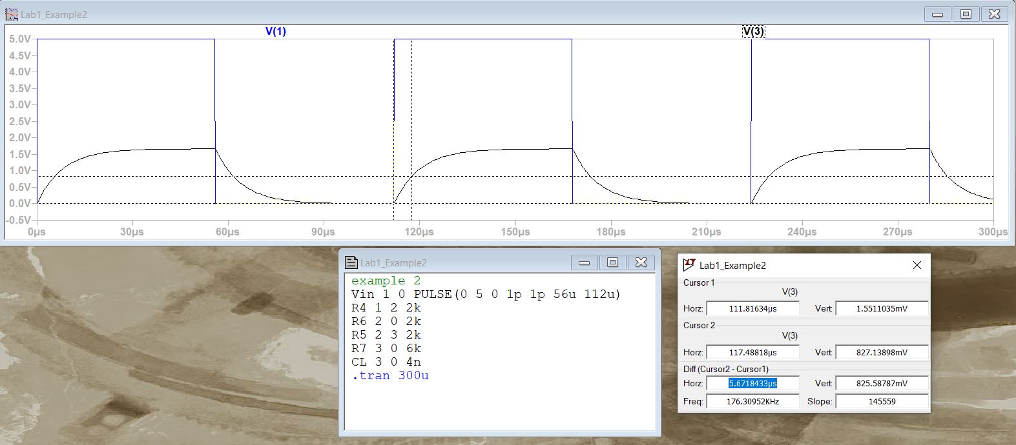This screenshot has width=1016, height=445.
Task: Select the Freq value field
Action: [752, 402]
